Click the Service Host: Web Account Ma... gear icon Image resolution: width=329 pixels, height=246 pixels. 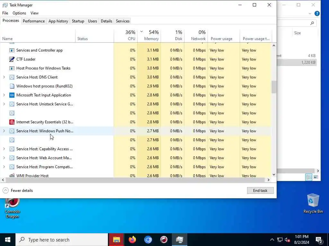pyautogui.click(x=12, y=158)
